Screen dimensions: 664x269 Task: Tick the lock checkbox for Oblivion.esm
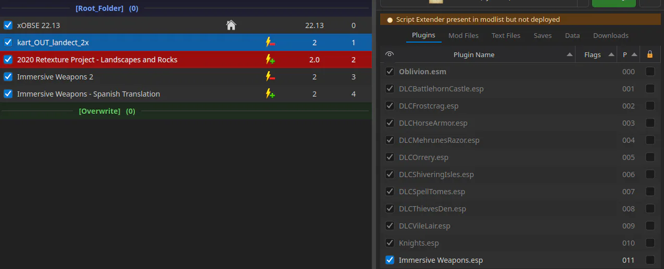(650, 72)
